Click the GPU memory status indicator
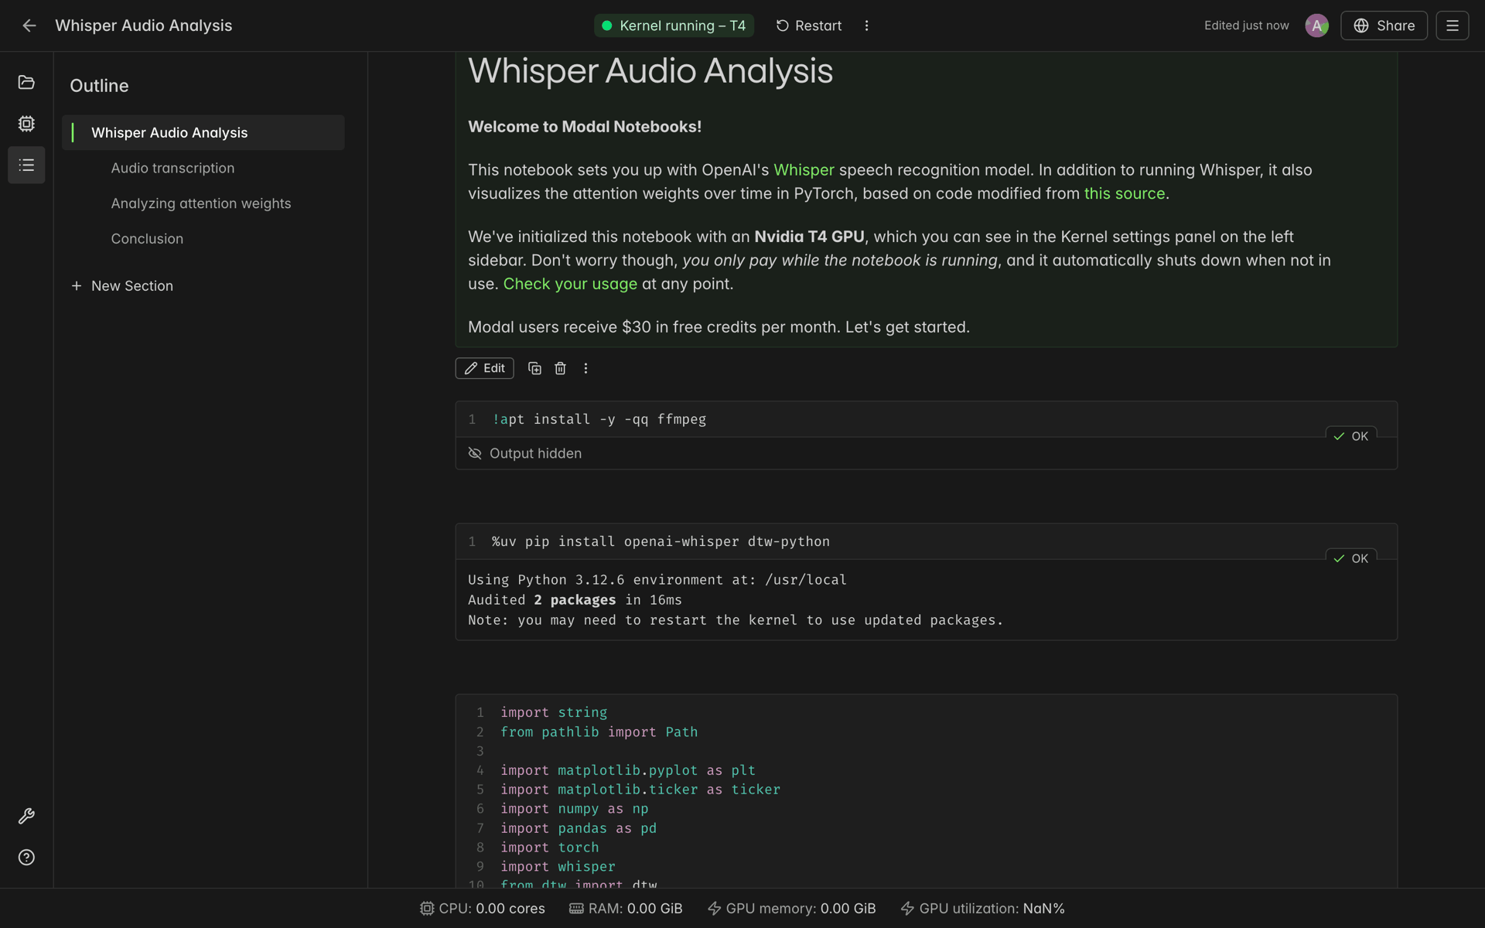The height and width of the screenshot is (928, 1485). pyautogui.click(x=791, y=909)
